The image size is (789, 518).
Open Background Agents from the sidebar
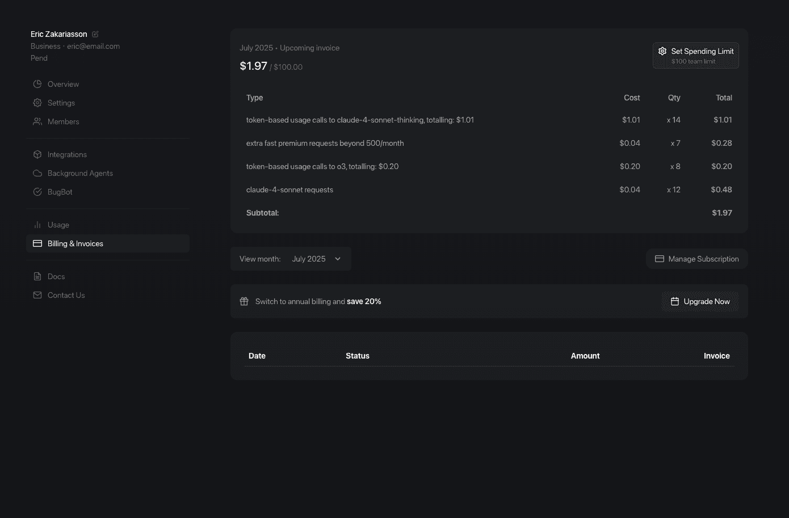point(80,173)
